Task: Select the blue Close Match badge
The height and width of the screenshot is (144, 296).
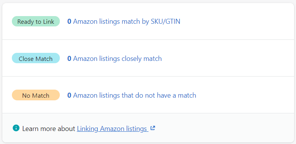Action: (36, 58)
